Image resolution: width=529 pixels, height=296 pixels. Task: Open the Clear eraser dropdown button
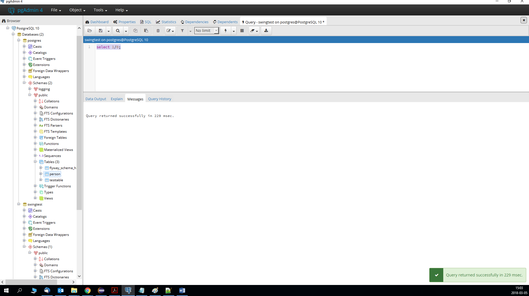coord(254,31)
